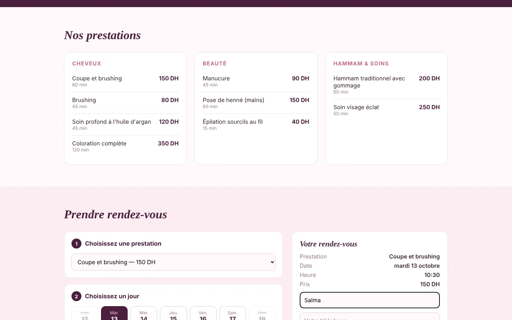The width and height of the screenshot is (512, 320).
Task: Click the "Épilation sourcils au fil" service
Action: click(x=233, y=122)
